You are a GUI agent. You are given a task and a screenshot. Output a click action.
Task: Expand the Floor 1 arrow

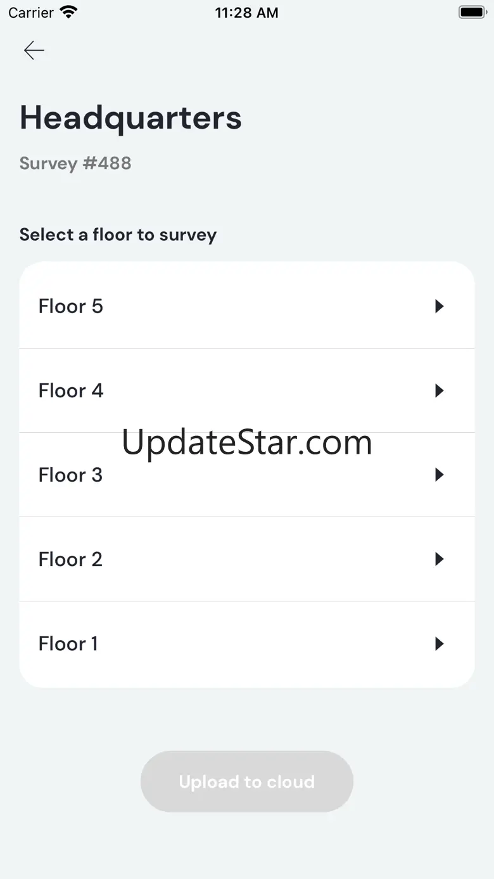[439, 644]
